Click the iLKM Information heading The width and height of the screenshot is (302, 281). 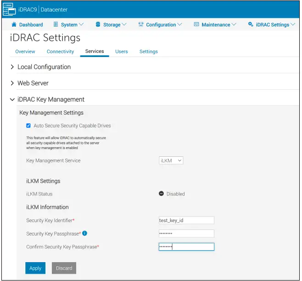pyautogui.click(x=47, y=207)
